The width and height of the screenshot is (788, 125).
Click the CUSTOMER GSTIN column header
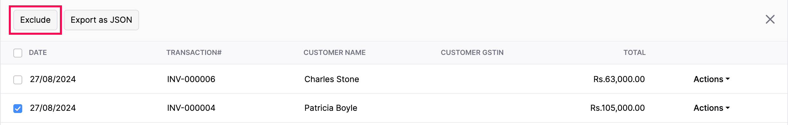point(472,52)
